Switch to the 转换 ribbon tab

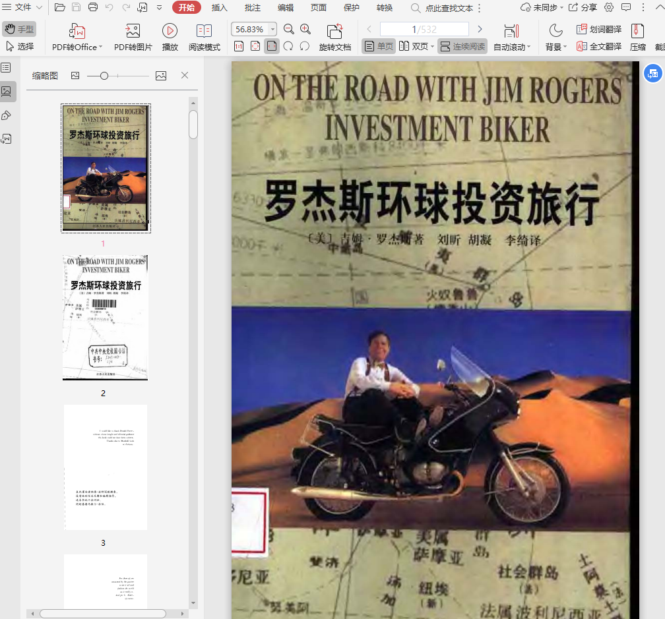[385, 7]
